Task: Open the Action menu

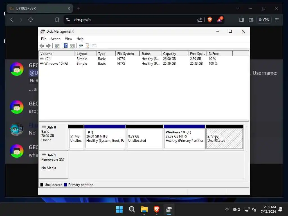Action: point(55,39)
